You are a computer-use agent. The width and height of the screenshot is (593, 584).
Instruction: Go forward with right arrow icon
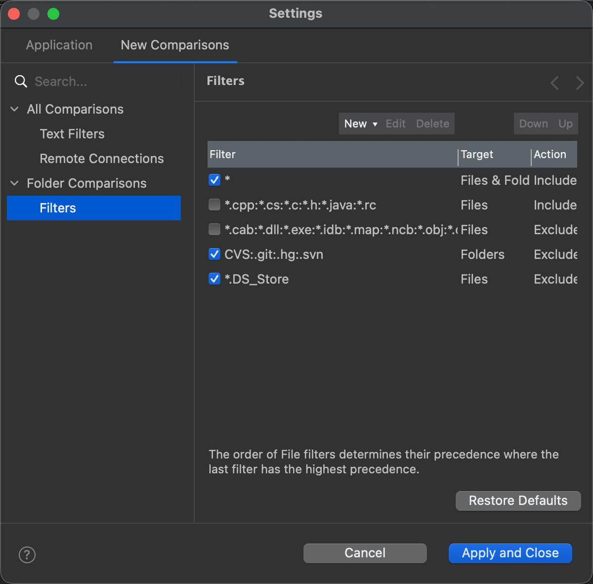coord(580,83)
